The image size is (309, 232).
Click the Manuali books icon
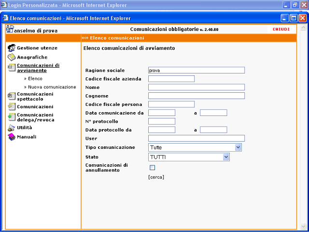12,137
